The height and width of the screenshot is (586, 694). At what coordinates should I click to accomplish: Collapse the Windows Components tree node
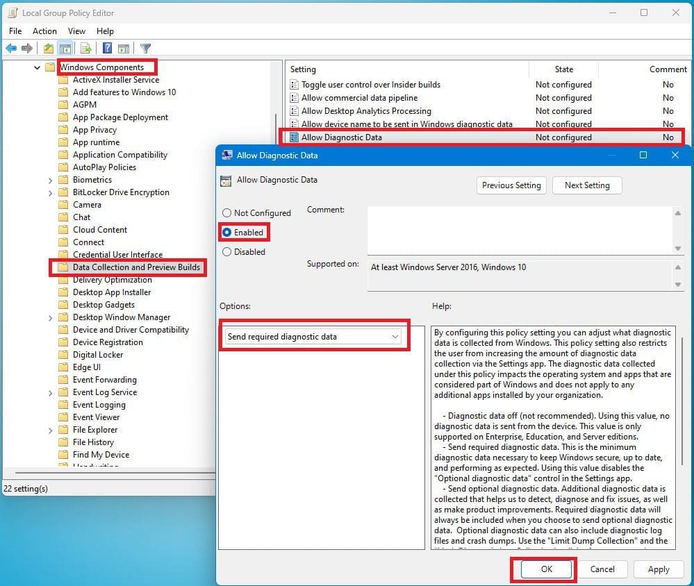point(37,67)
